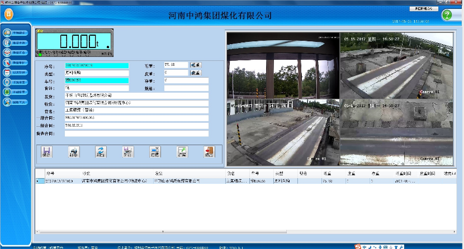Select the first record row in the table
This screenshot has width=464, height=249.
pyautogui.click(x=168, y=181)
